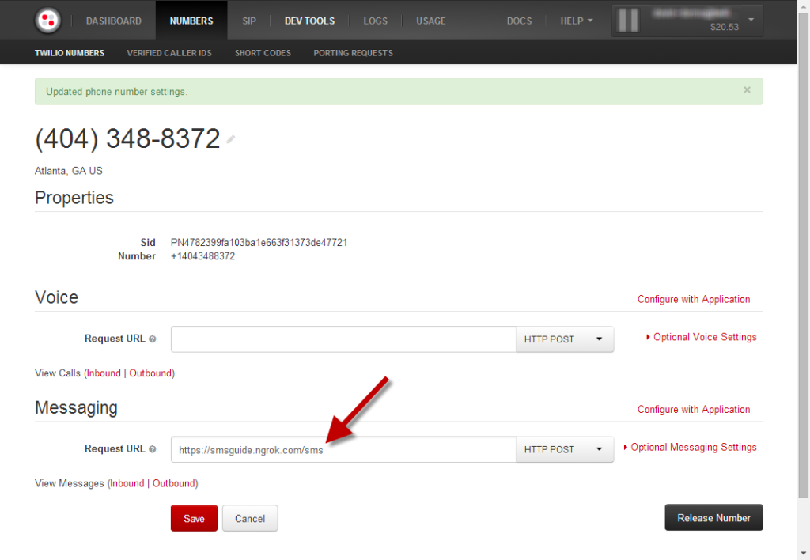Edit the phone number name pencil icon
The image size is (810, 560).
click(231, 139)
